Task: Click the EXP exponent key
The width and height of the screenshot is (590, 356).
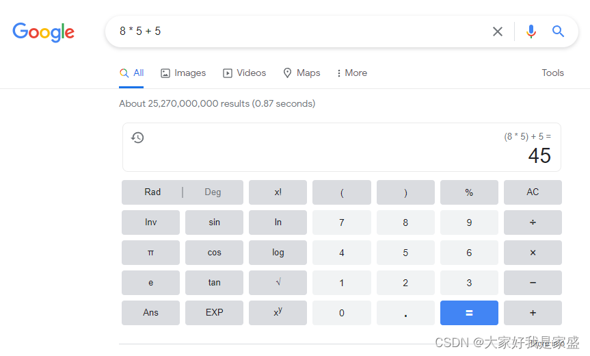Action: (x=214, y=313)
